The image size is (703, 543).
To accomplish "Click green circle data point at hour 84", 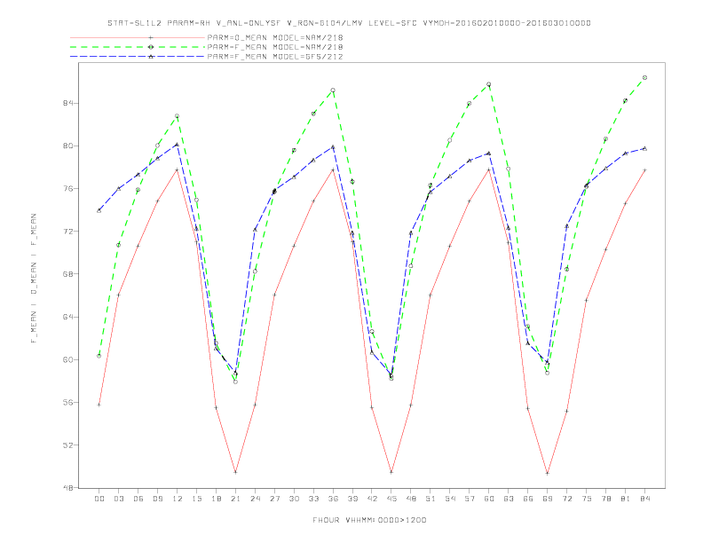I will tap(644, 77).
